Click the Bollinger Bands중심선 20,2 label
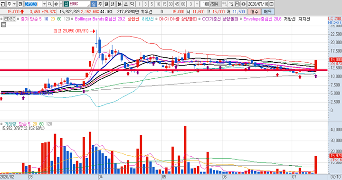The width and height of the screenshot is (342, 180). coord(100,19)
